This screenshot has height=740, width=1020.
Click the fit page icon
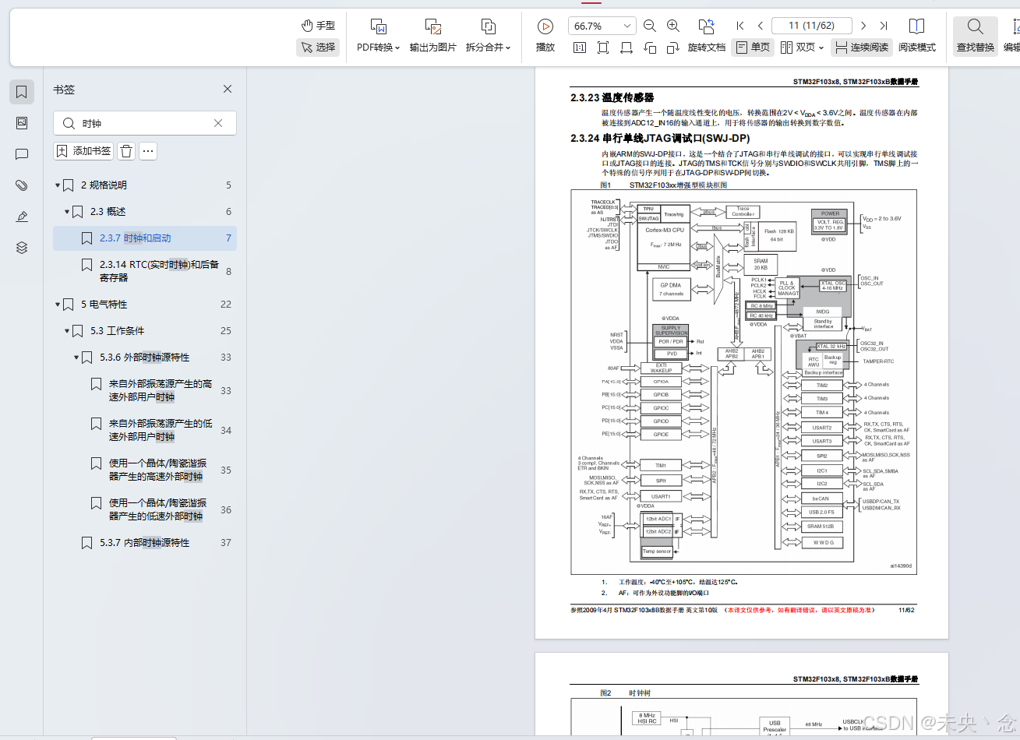tap(603, 48)
